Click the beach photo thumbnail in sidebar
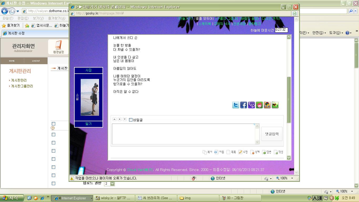Screen dimensions: 359x202 pyautogui.click(x=90, y=97)
